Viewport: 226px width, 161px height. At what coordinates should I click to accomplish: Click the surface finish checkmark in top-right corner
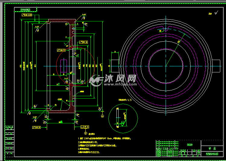[x=216, y=13]
